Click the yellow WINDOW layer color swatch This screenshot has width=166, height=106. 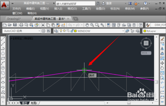[x=75, y=31]
